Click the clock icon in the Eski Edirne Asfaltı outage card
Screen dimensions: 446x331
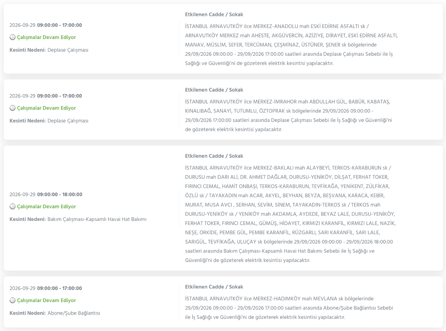(12, 37)
